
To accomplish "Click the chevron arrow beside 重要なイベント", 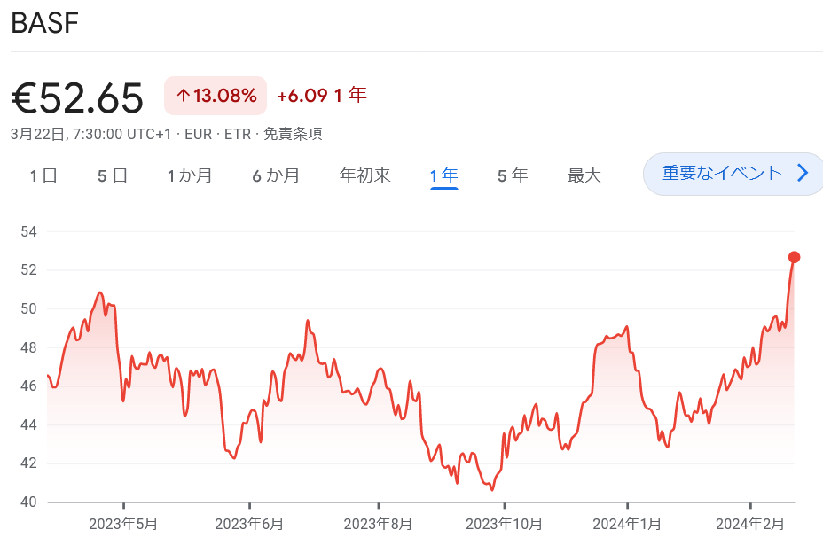I will click(x=803, y=173).
